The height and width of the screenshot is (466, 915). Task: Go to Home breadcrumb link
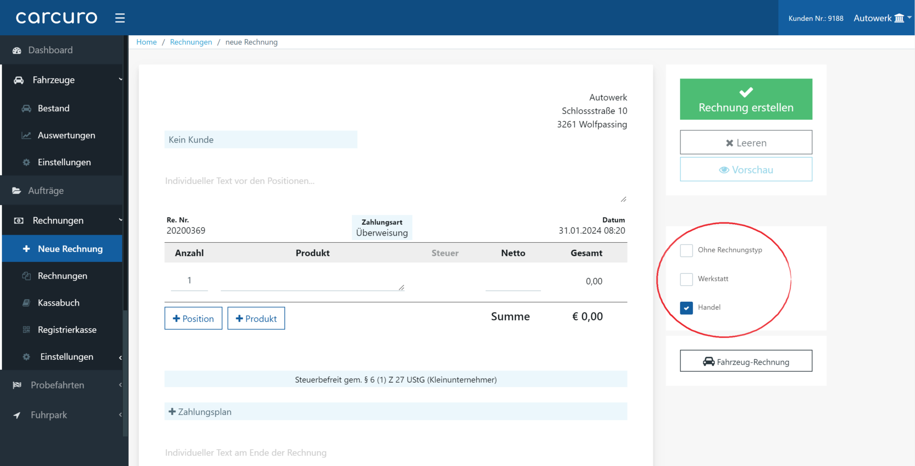[146, 42]
